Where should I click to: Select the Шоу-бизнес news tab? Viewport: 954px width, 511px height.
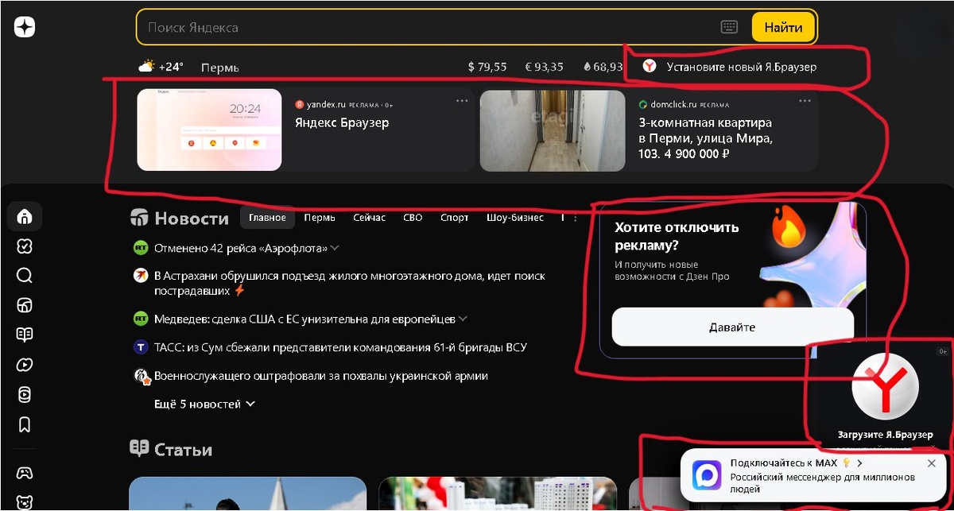(x=515, y=218)
